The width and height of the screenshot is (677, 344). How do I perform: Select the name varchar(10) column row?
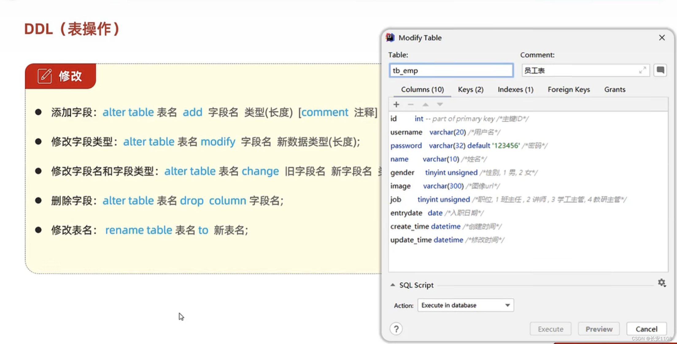(528, 159)
